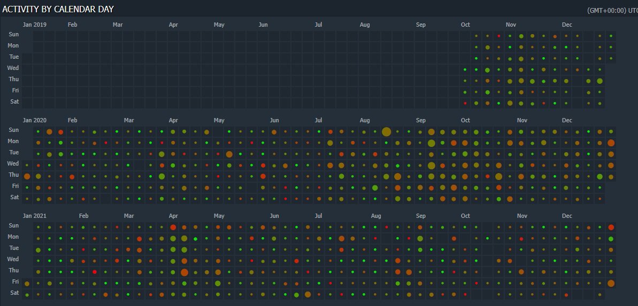The image size is (638, 306).
Task: Click the large green Thursday dot in late December 2019
Action: pos(599,81)
